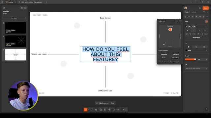Set text alignment to right
Image resolution: width=211 pixels, height=118 pixels.
(x=194, y=34)
